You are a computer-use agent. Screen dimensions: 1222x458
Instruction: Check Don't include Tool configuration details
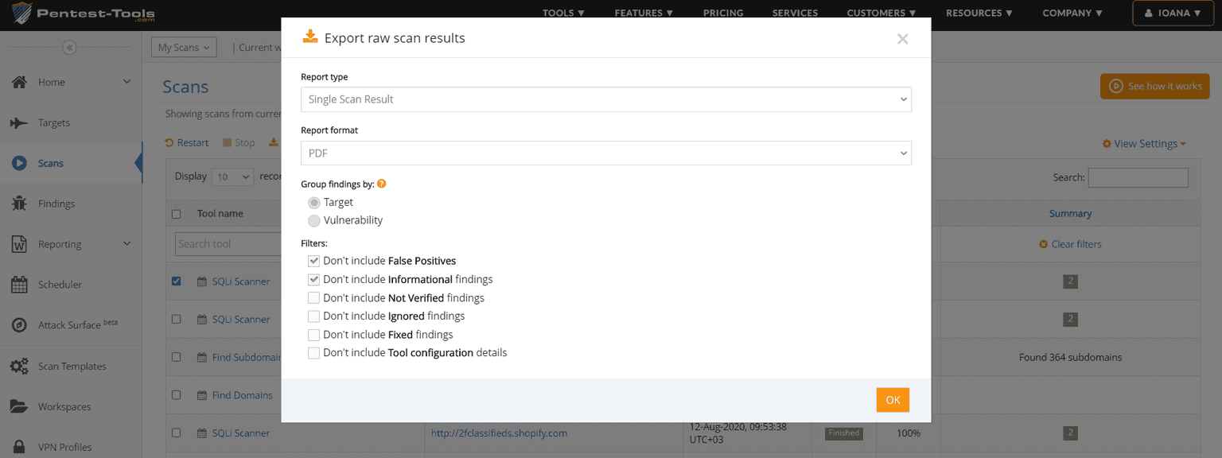314,353
